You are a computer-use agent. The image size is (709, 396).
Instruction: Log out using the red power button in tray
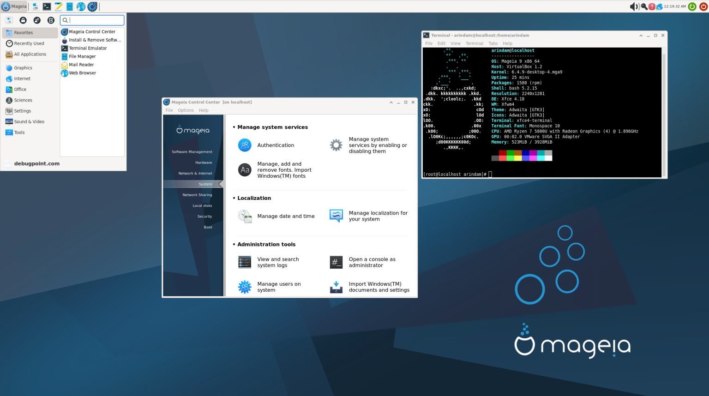pyautogui.click(x=704, y=6)
